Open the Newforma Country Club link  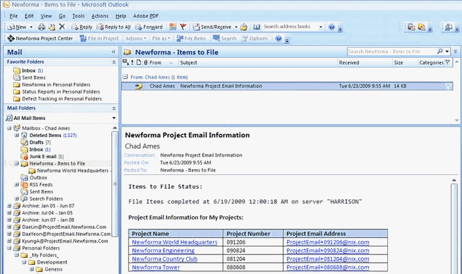164,259
